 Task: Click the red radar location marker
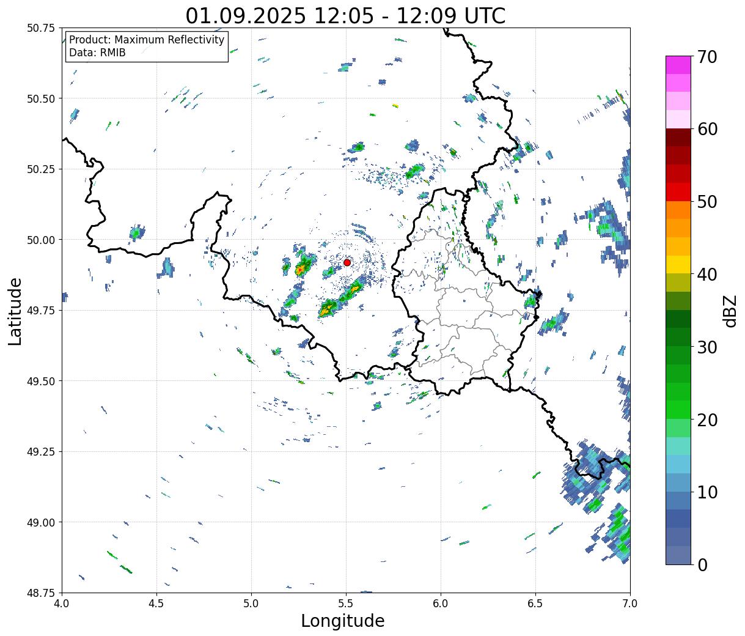coord(347,262)
